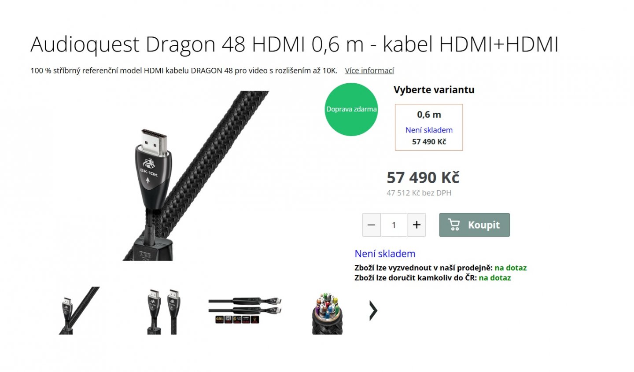Open the Více informací link

369,70
